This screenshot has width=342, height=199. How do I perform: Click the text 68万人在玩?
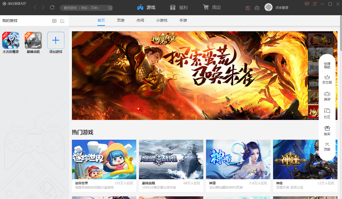click(192, 183)
